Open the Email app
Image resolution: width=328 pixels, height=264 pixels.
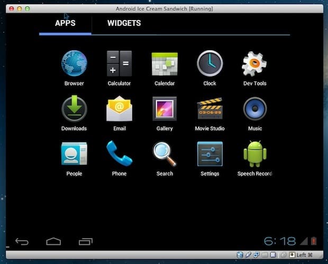[x=119, y=109]
